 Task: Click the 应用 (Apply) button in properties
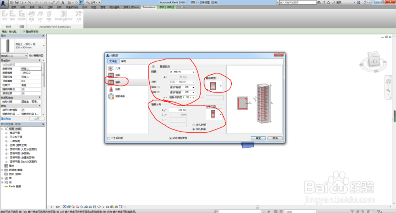37,119
